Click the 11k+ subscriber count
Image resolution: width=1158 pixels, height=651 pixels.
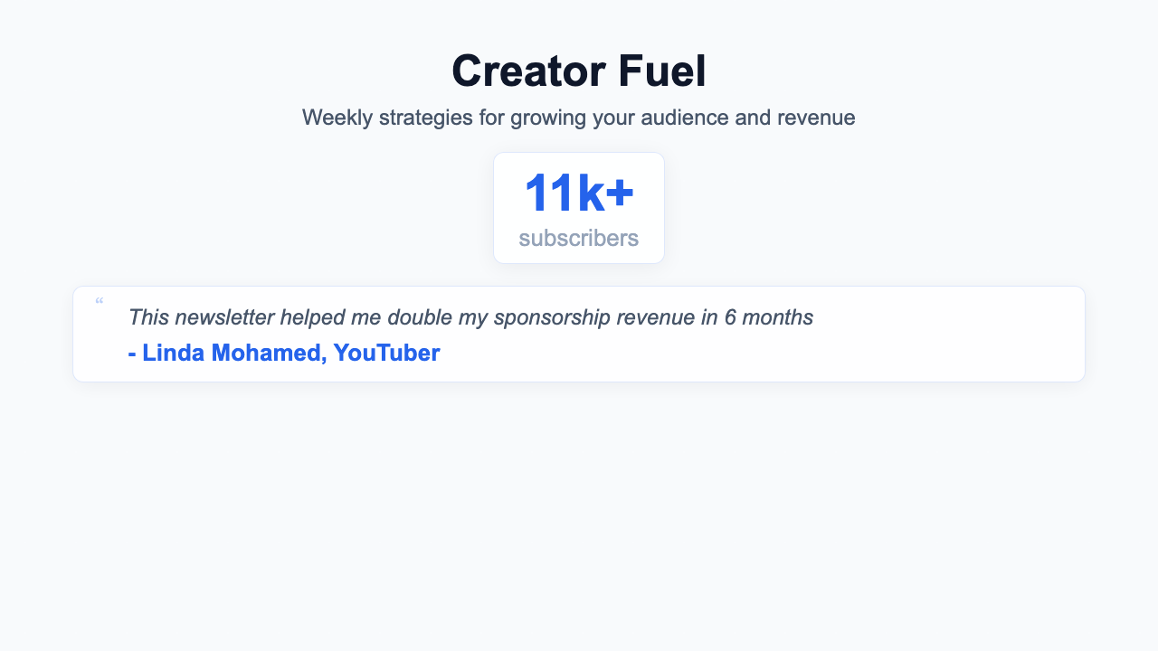[578, 193]
